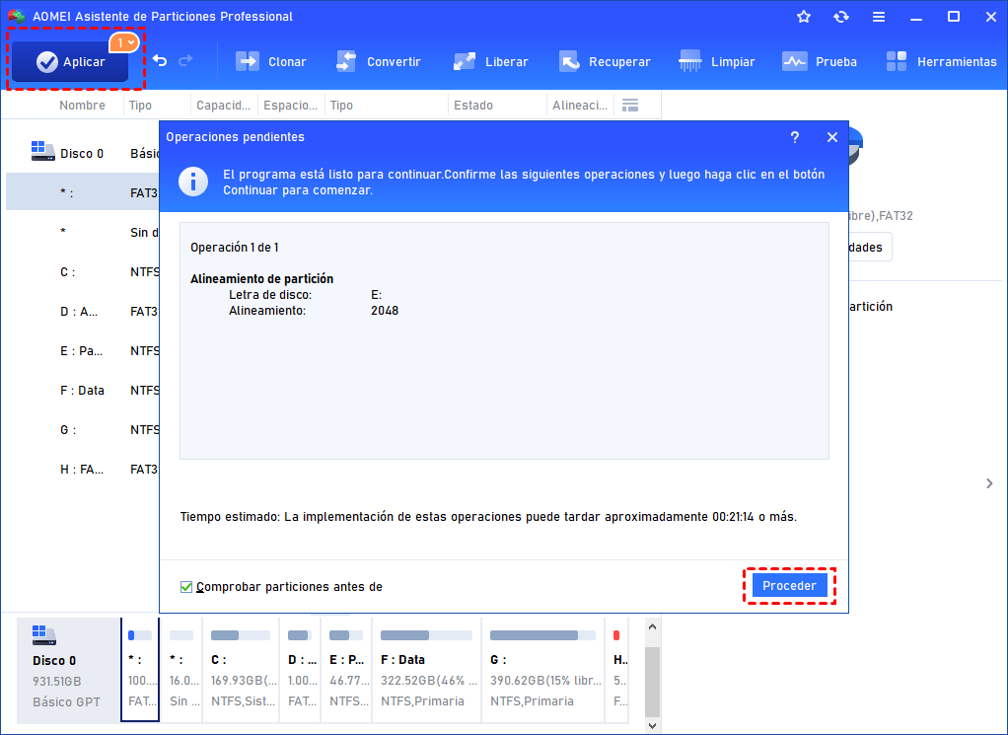Open the hamburger menu in title bar
Viewport: 1008px width, 735px height.
point(879,17)
